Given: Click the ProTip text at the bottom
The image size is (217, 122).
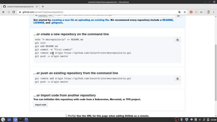Looking at the screenshot, I should click(x=107, y=116).
